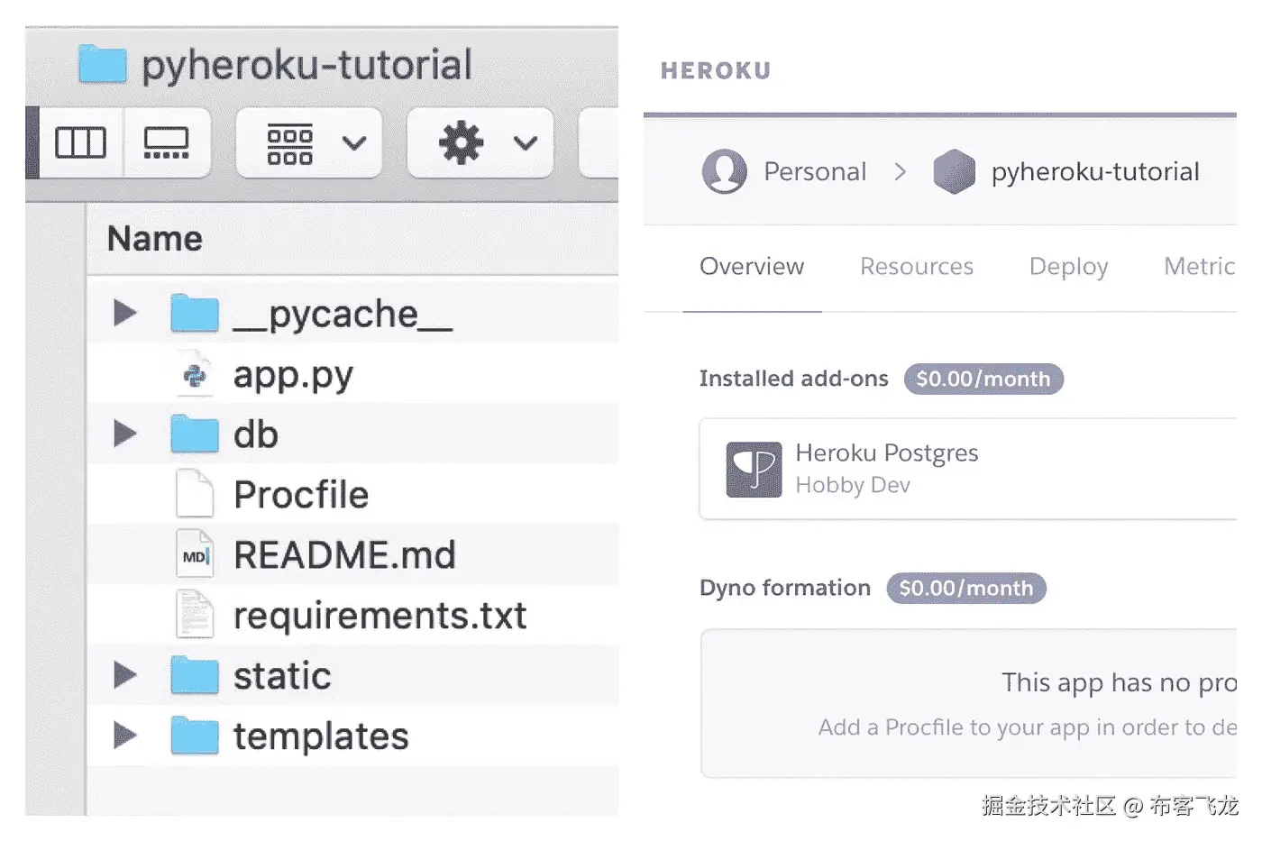Expand the static folder disclosure triangle
Screen dimensions: 1262x841
(125, 675)
